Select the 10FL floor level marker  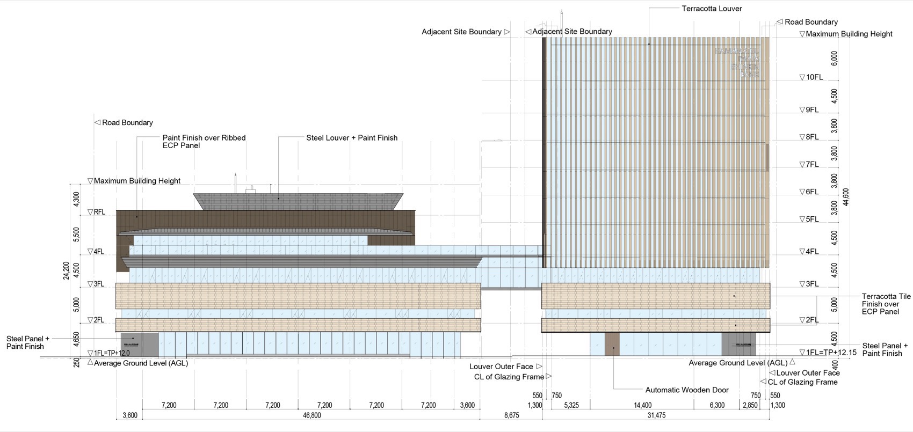811,77
